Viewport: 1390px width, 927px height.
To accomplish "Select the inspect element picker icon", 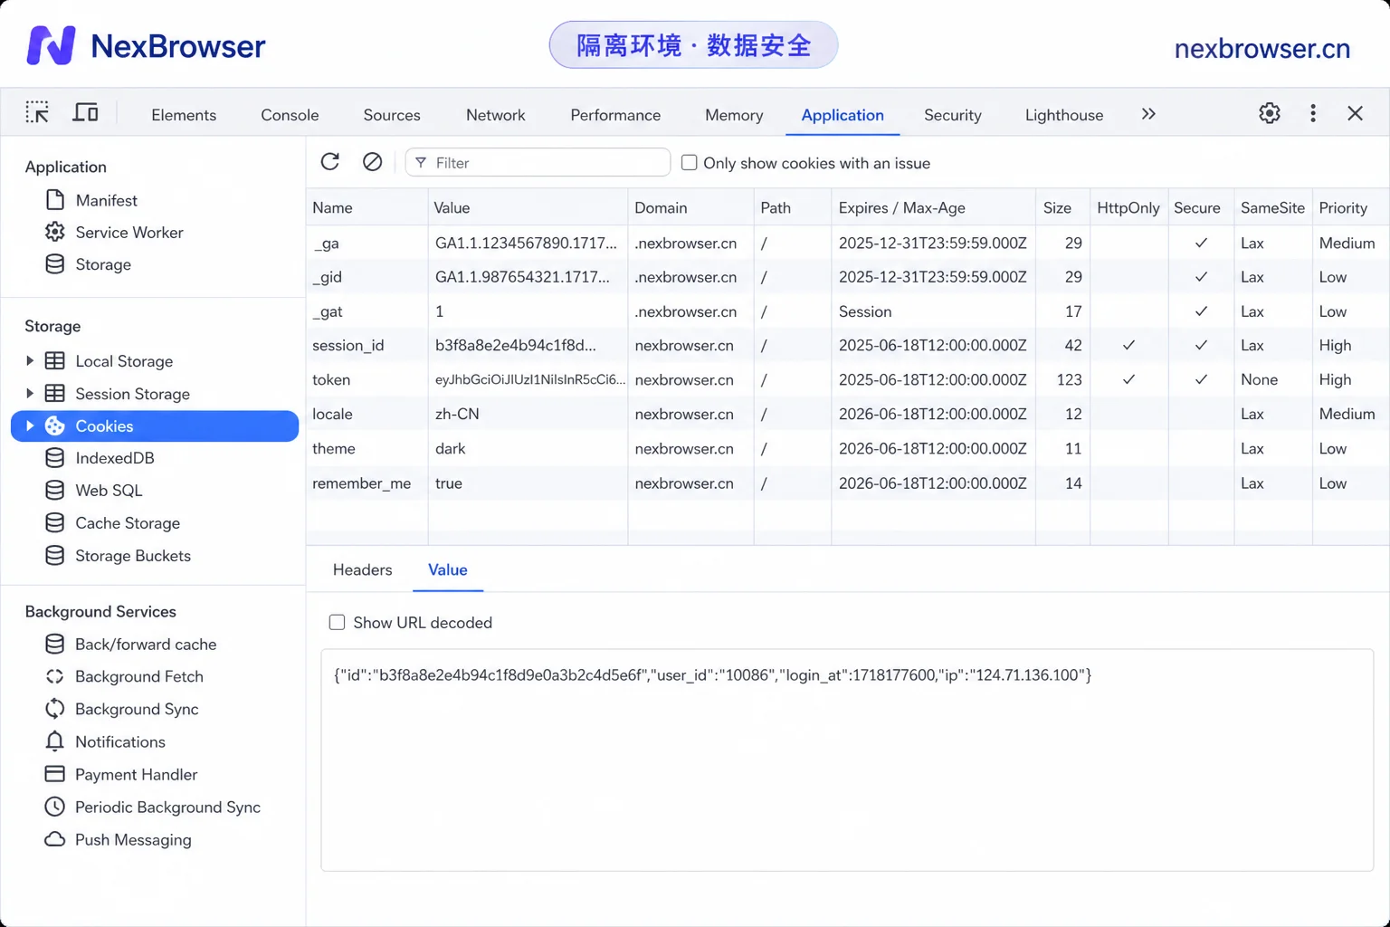I will [x=37, y=112].
